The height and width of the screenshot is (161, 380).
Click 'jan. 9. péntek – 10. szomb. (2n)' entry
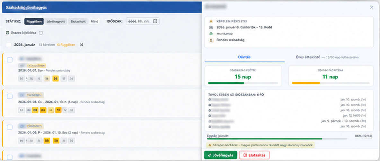[x=343, y=121]
